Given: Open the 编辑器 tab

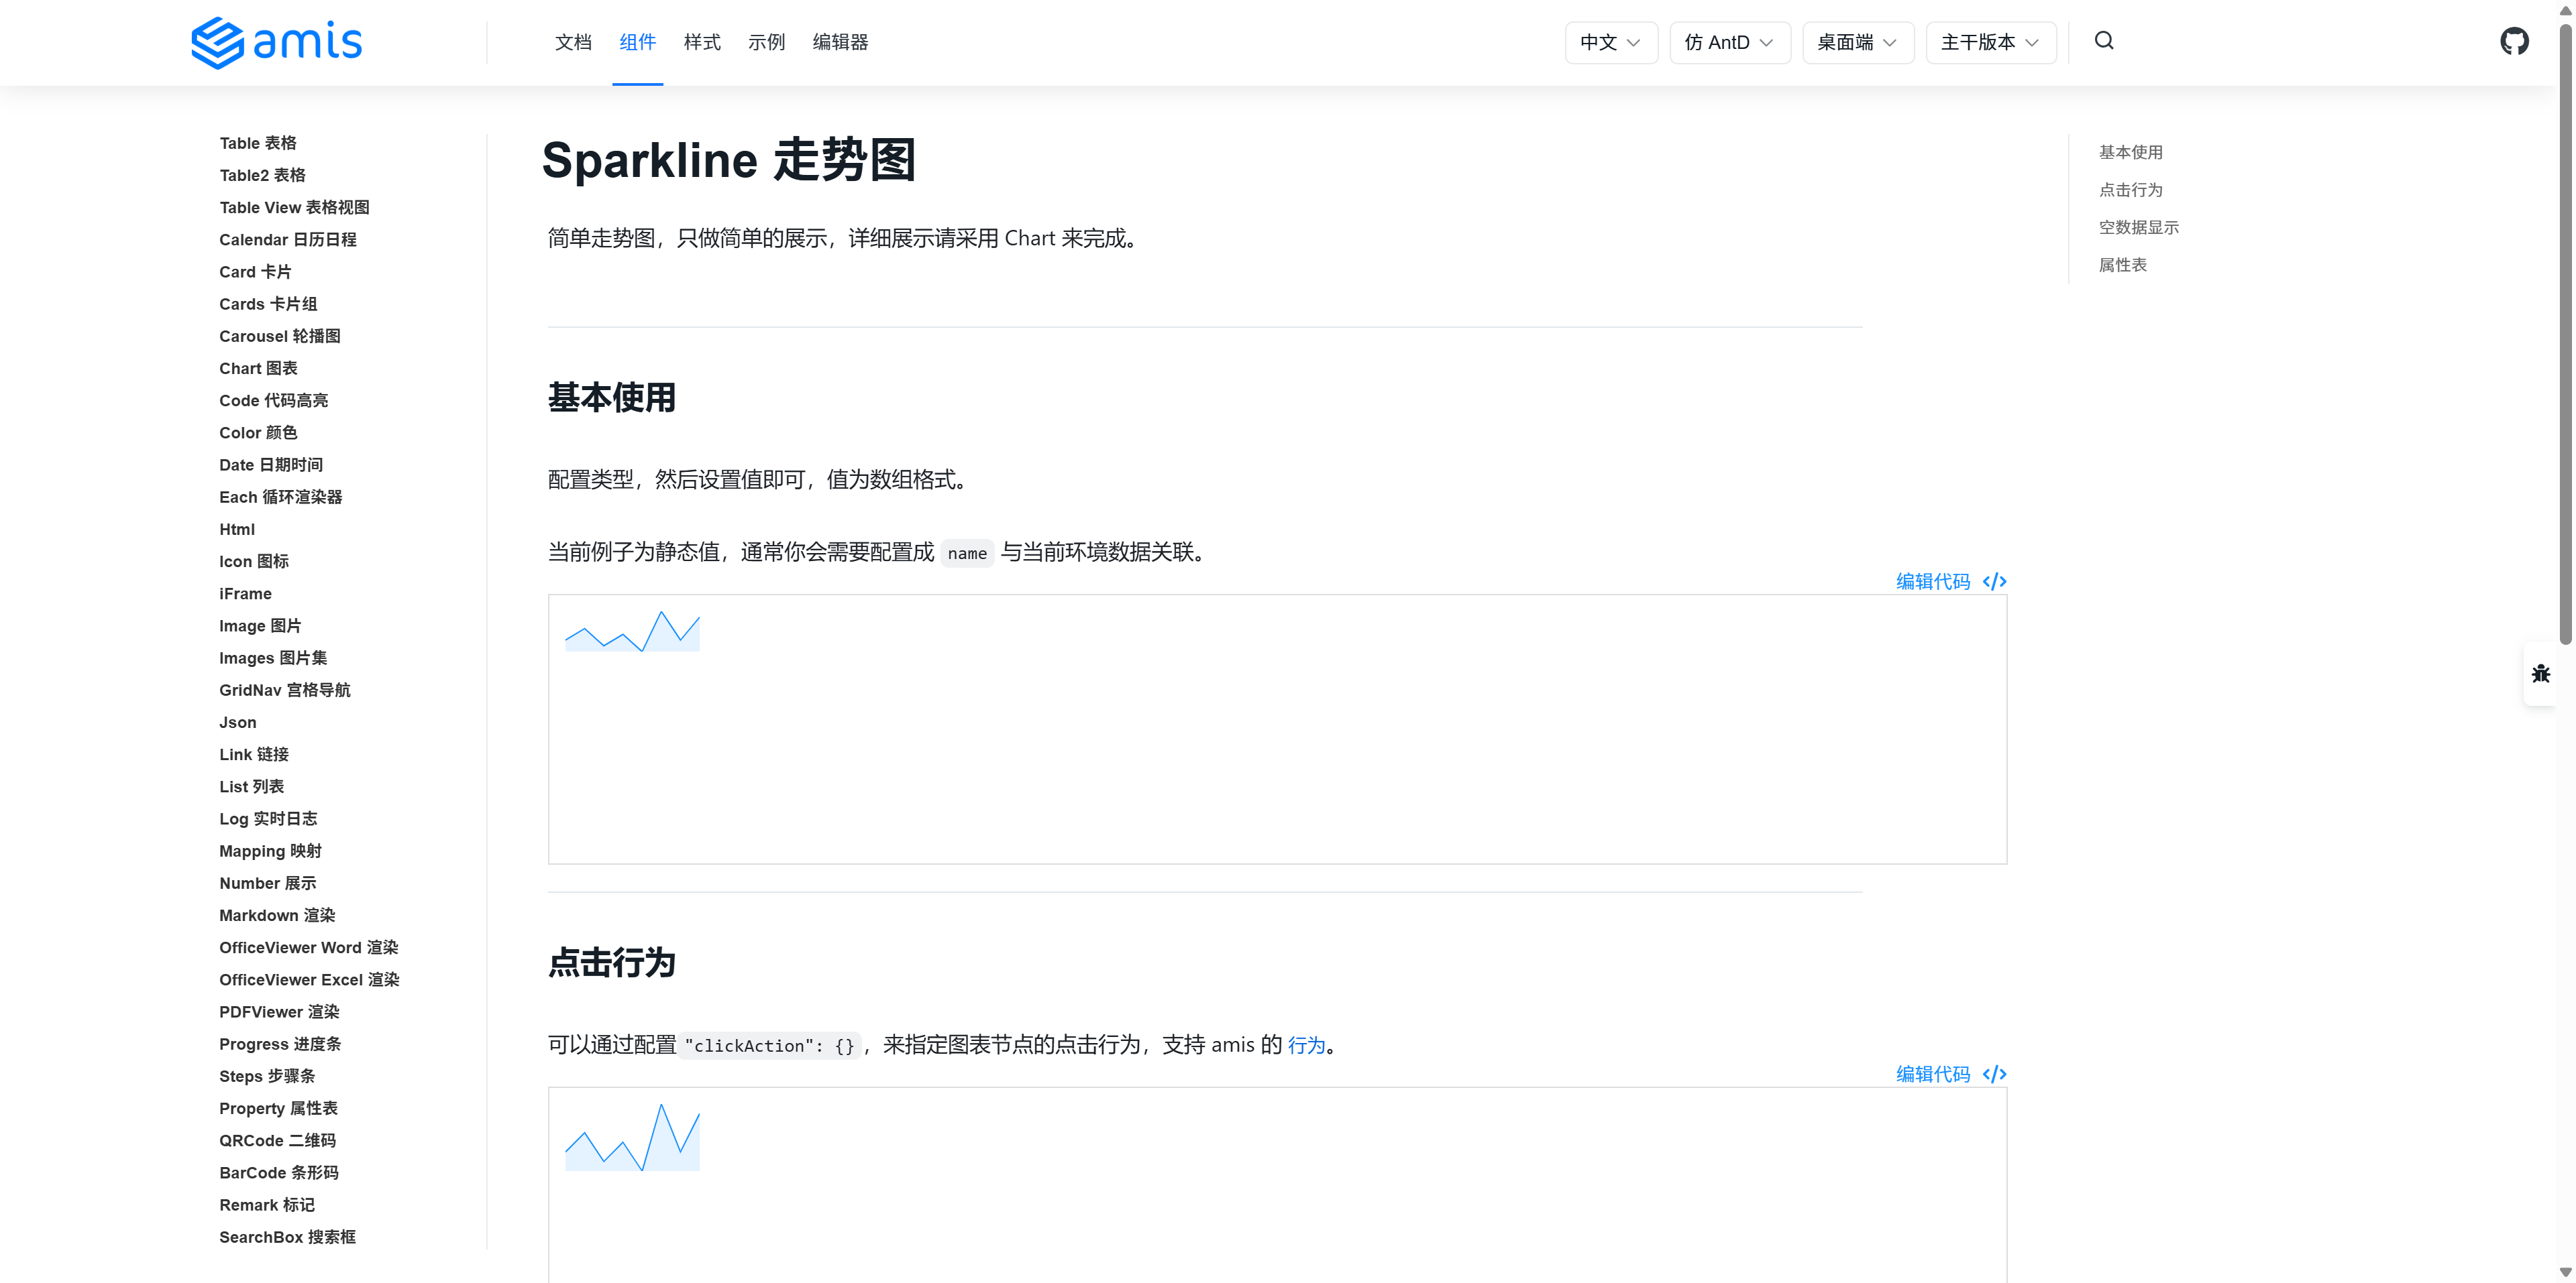Looking at the screenshot, I should (x=840, y=43).
